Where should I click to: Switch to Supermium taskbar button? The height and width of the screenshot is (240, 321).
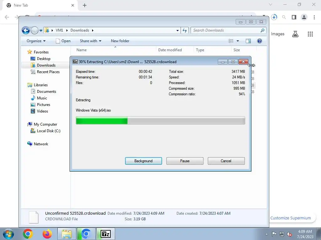point(86,234)
